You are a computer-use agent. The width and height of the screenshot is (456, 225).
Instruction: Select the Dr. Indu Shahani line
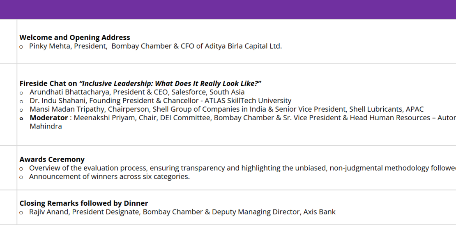(161, 101)
